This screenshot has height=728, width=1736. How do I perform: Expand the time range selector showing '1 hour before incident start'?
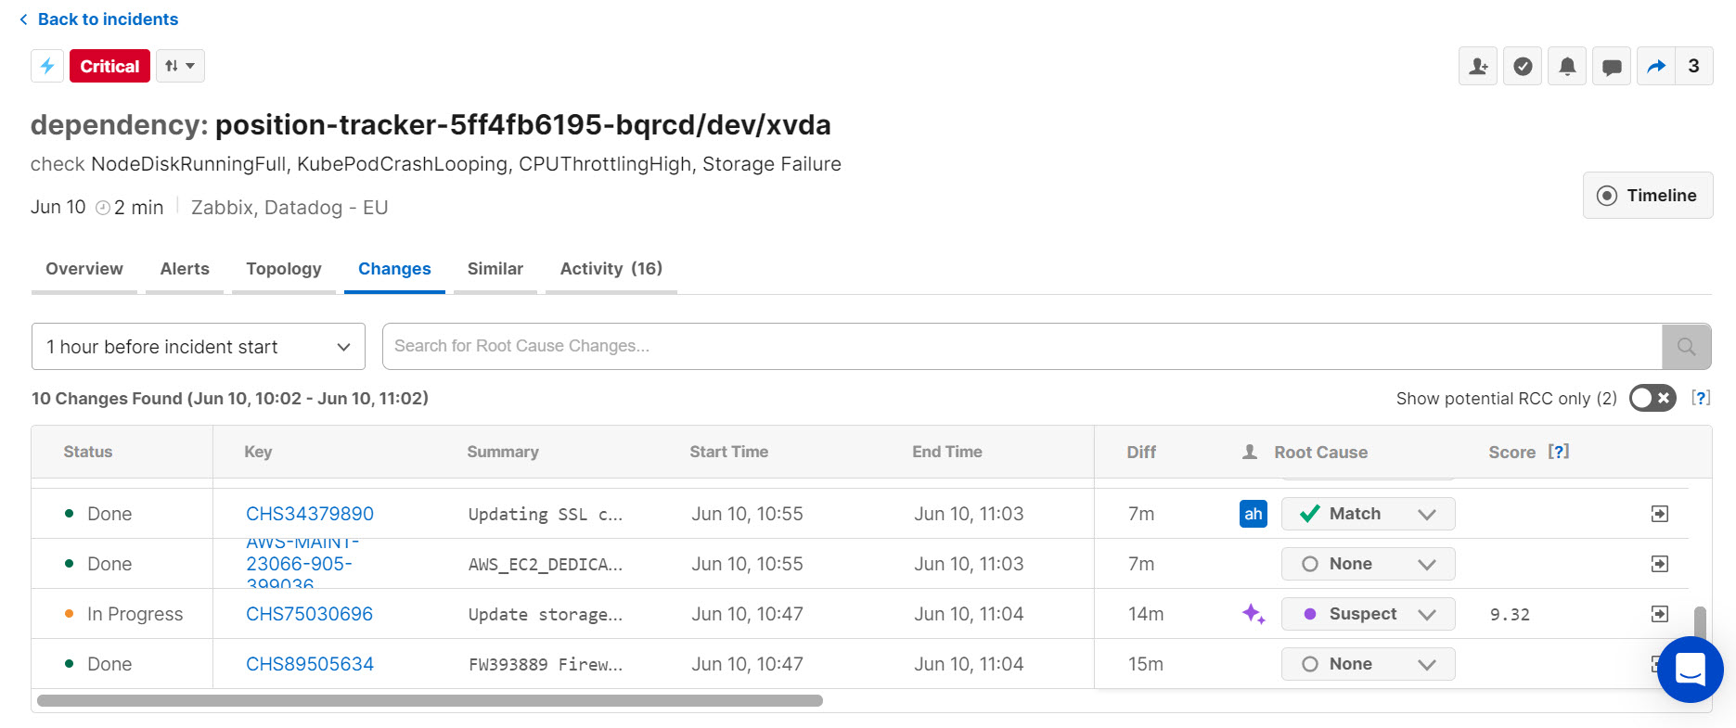(x=198, y=346)
